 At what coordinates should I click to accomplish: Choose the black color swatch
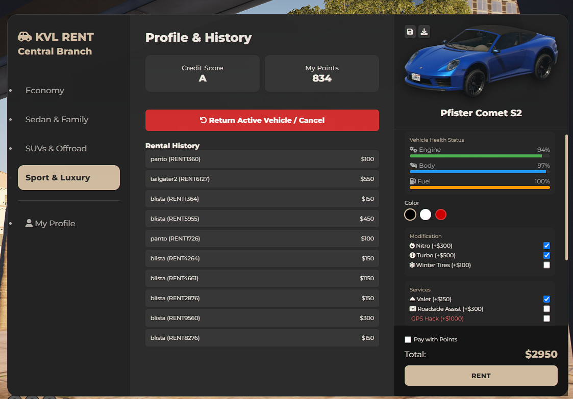[410, 215]
